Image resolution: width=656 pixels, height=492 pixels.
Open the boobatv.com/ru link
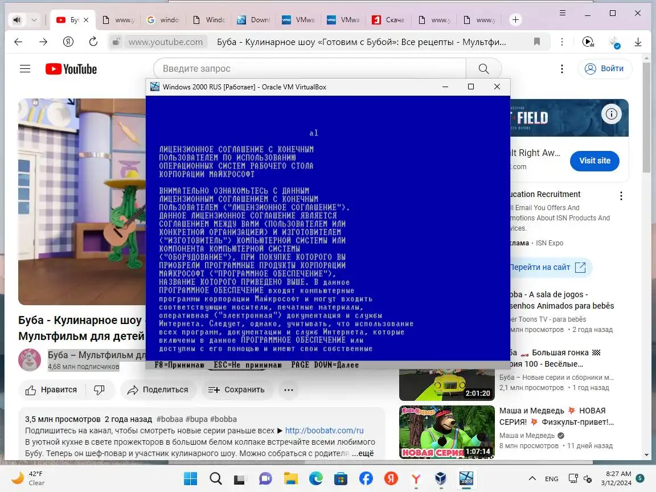pos(324,430)
